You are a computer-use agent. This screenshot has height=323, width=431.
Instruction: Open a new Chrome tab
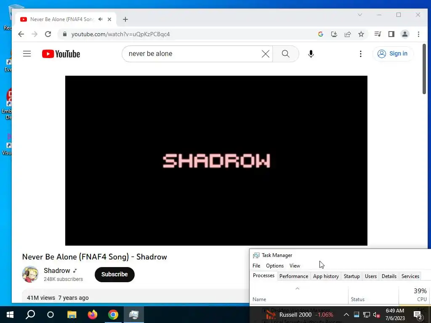point(125,19)
